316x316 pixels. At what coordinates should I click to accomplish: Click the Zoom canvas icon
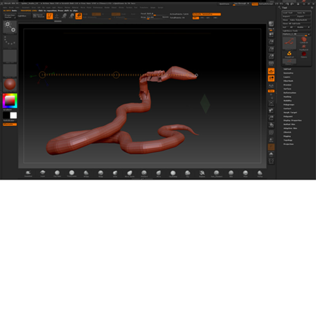tap(271, 42)
